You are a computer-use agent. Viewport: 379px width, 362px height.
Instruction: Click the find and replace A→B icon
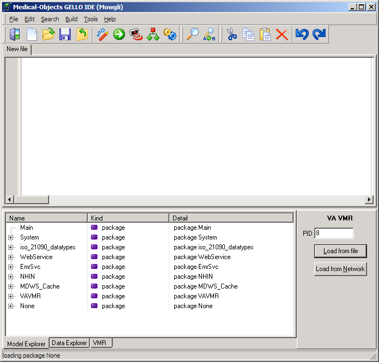[x=209, y=34]
